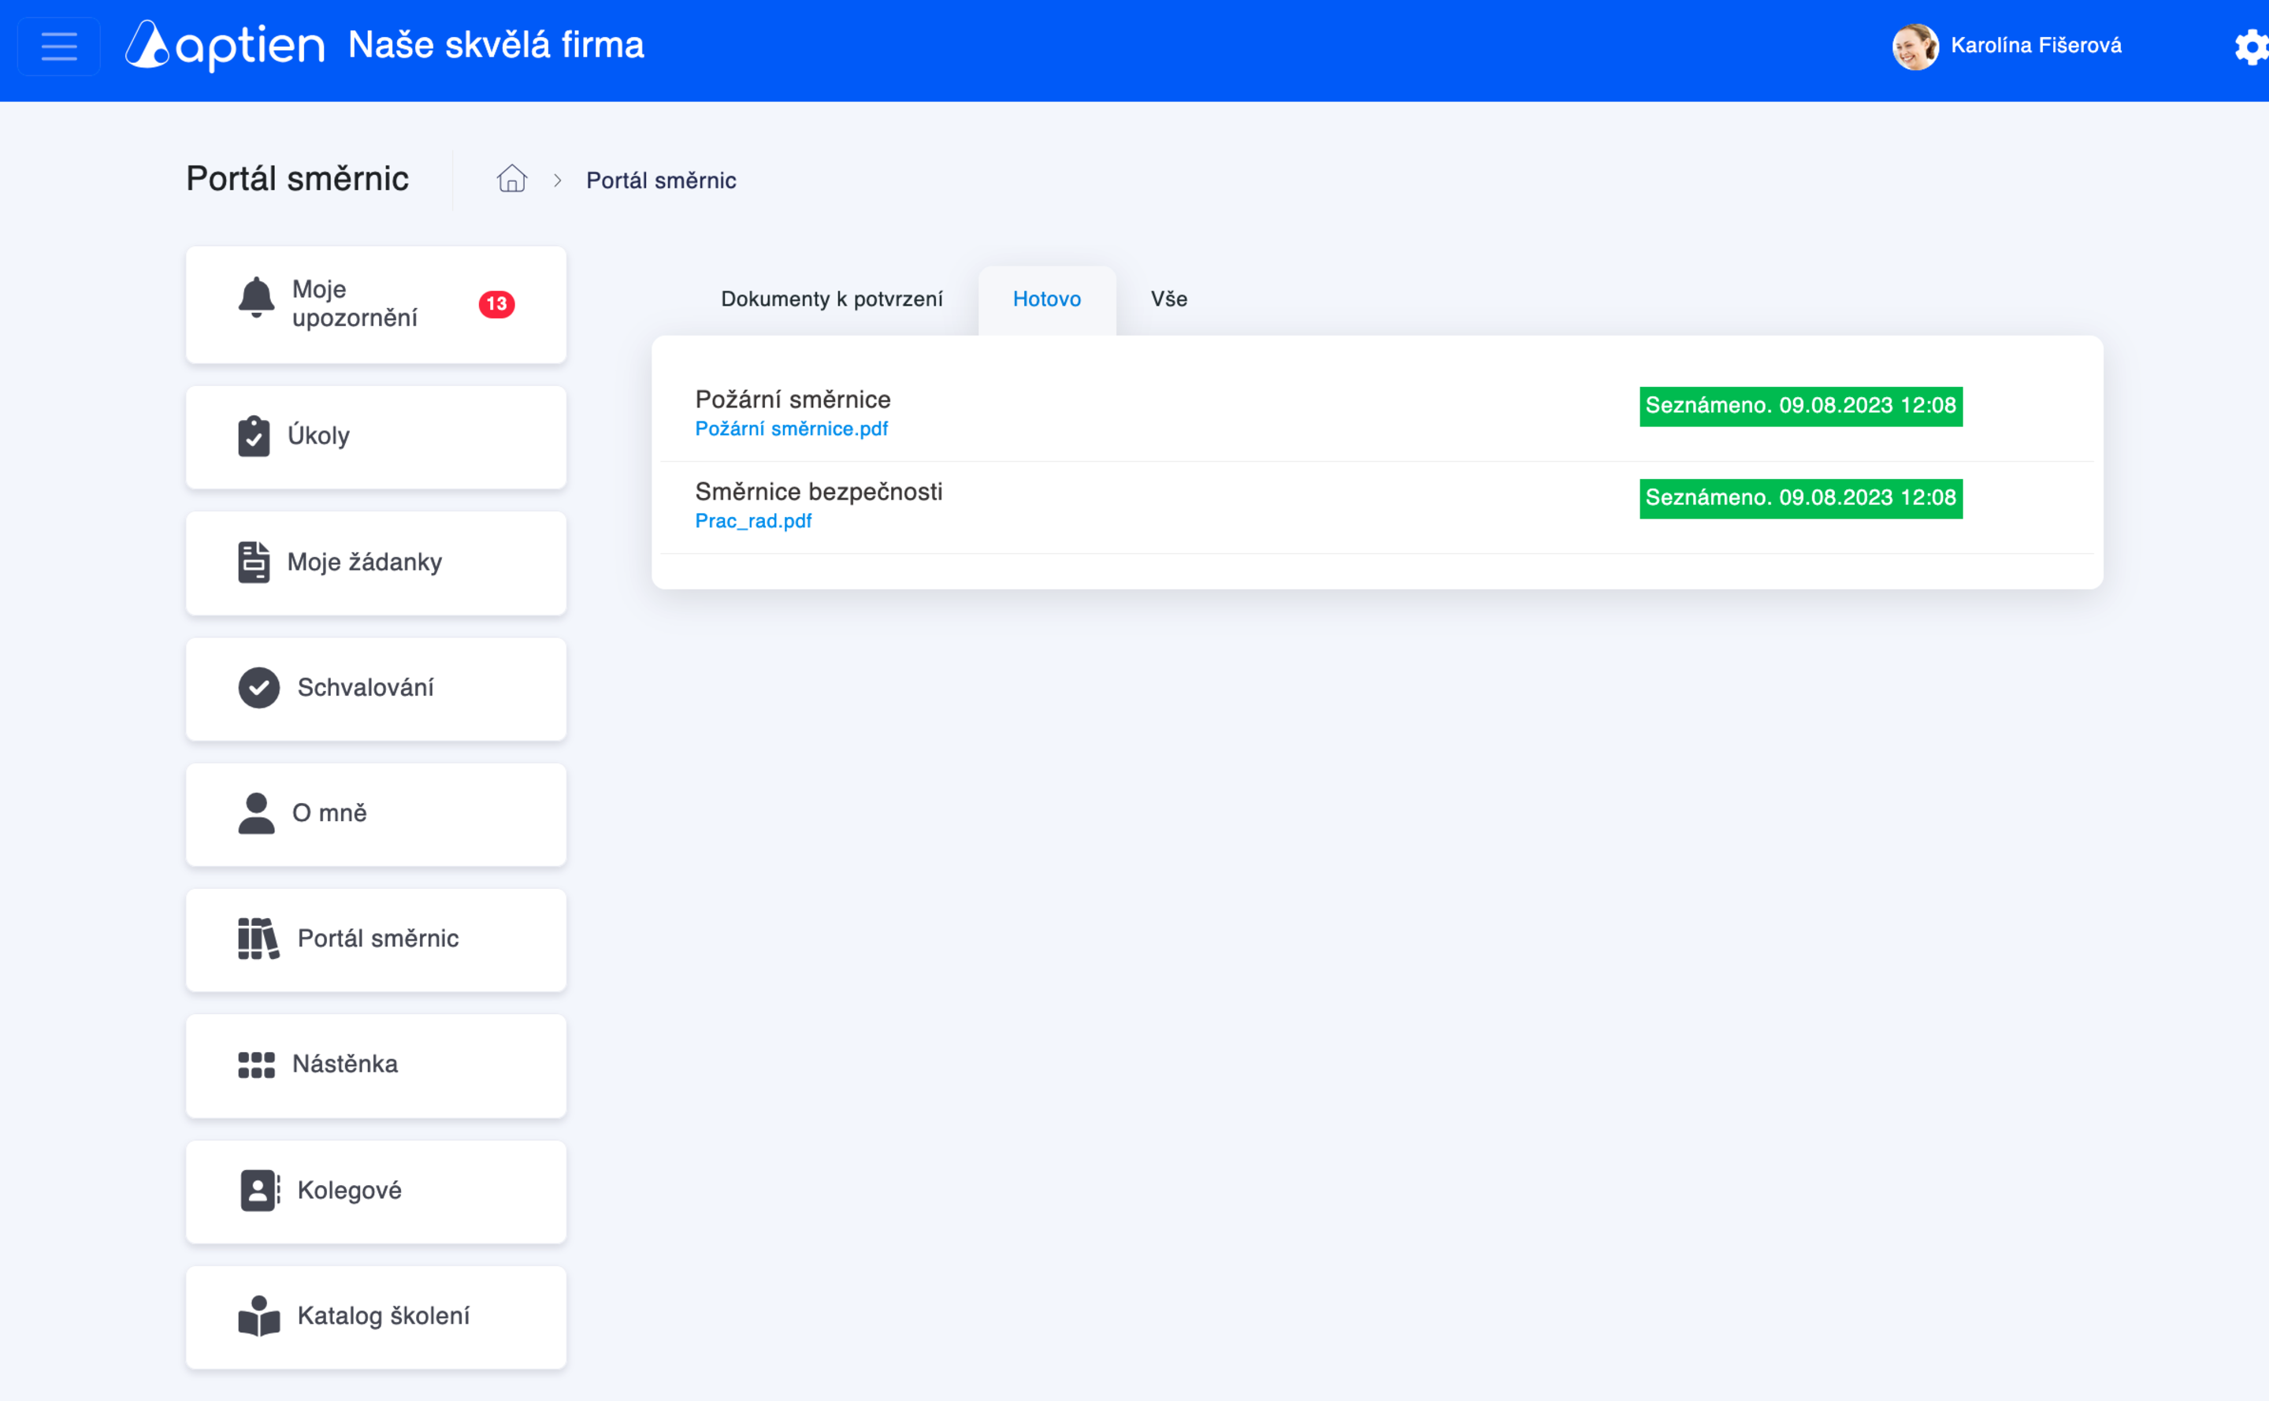This screenshot has height=1401, width=2269.
Task: Click the Portál směrnic breadcrumb link
Action: point(660,180)
